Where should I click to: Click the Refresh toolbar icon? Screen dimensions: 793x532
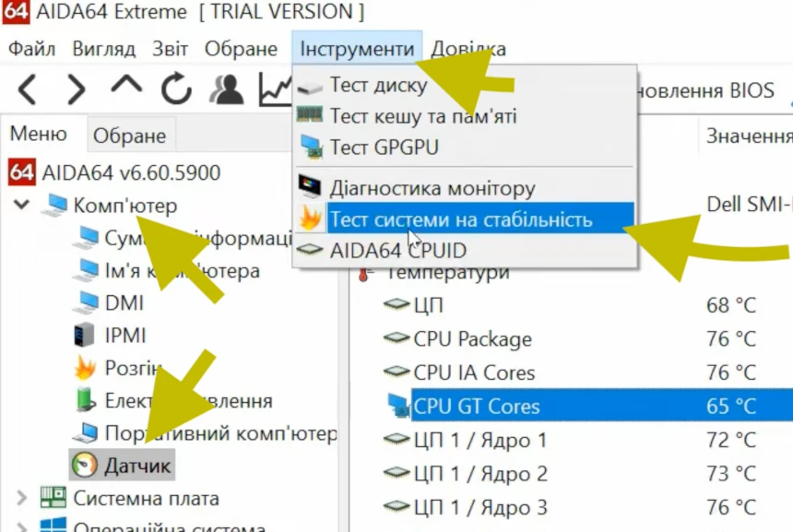[176, 89]
